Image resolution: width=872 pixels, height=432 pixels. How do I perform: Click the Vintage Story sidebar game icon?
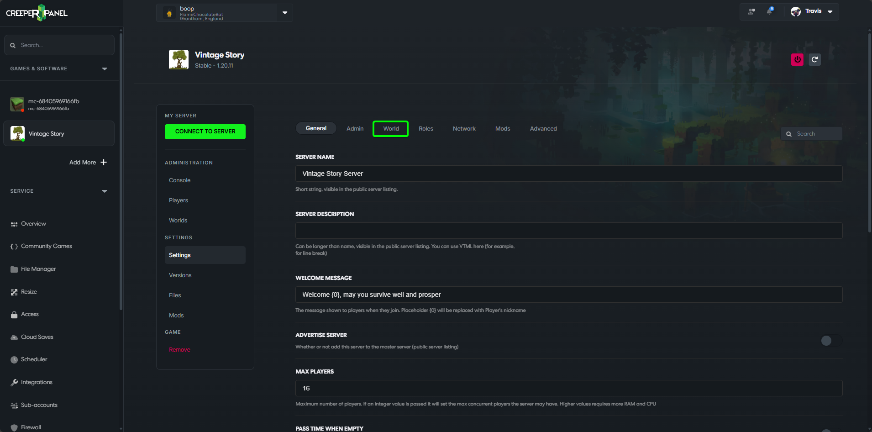[x=17, y=133]
